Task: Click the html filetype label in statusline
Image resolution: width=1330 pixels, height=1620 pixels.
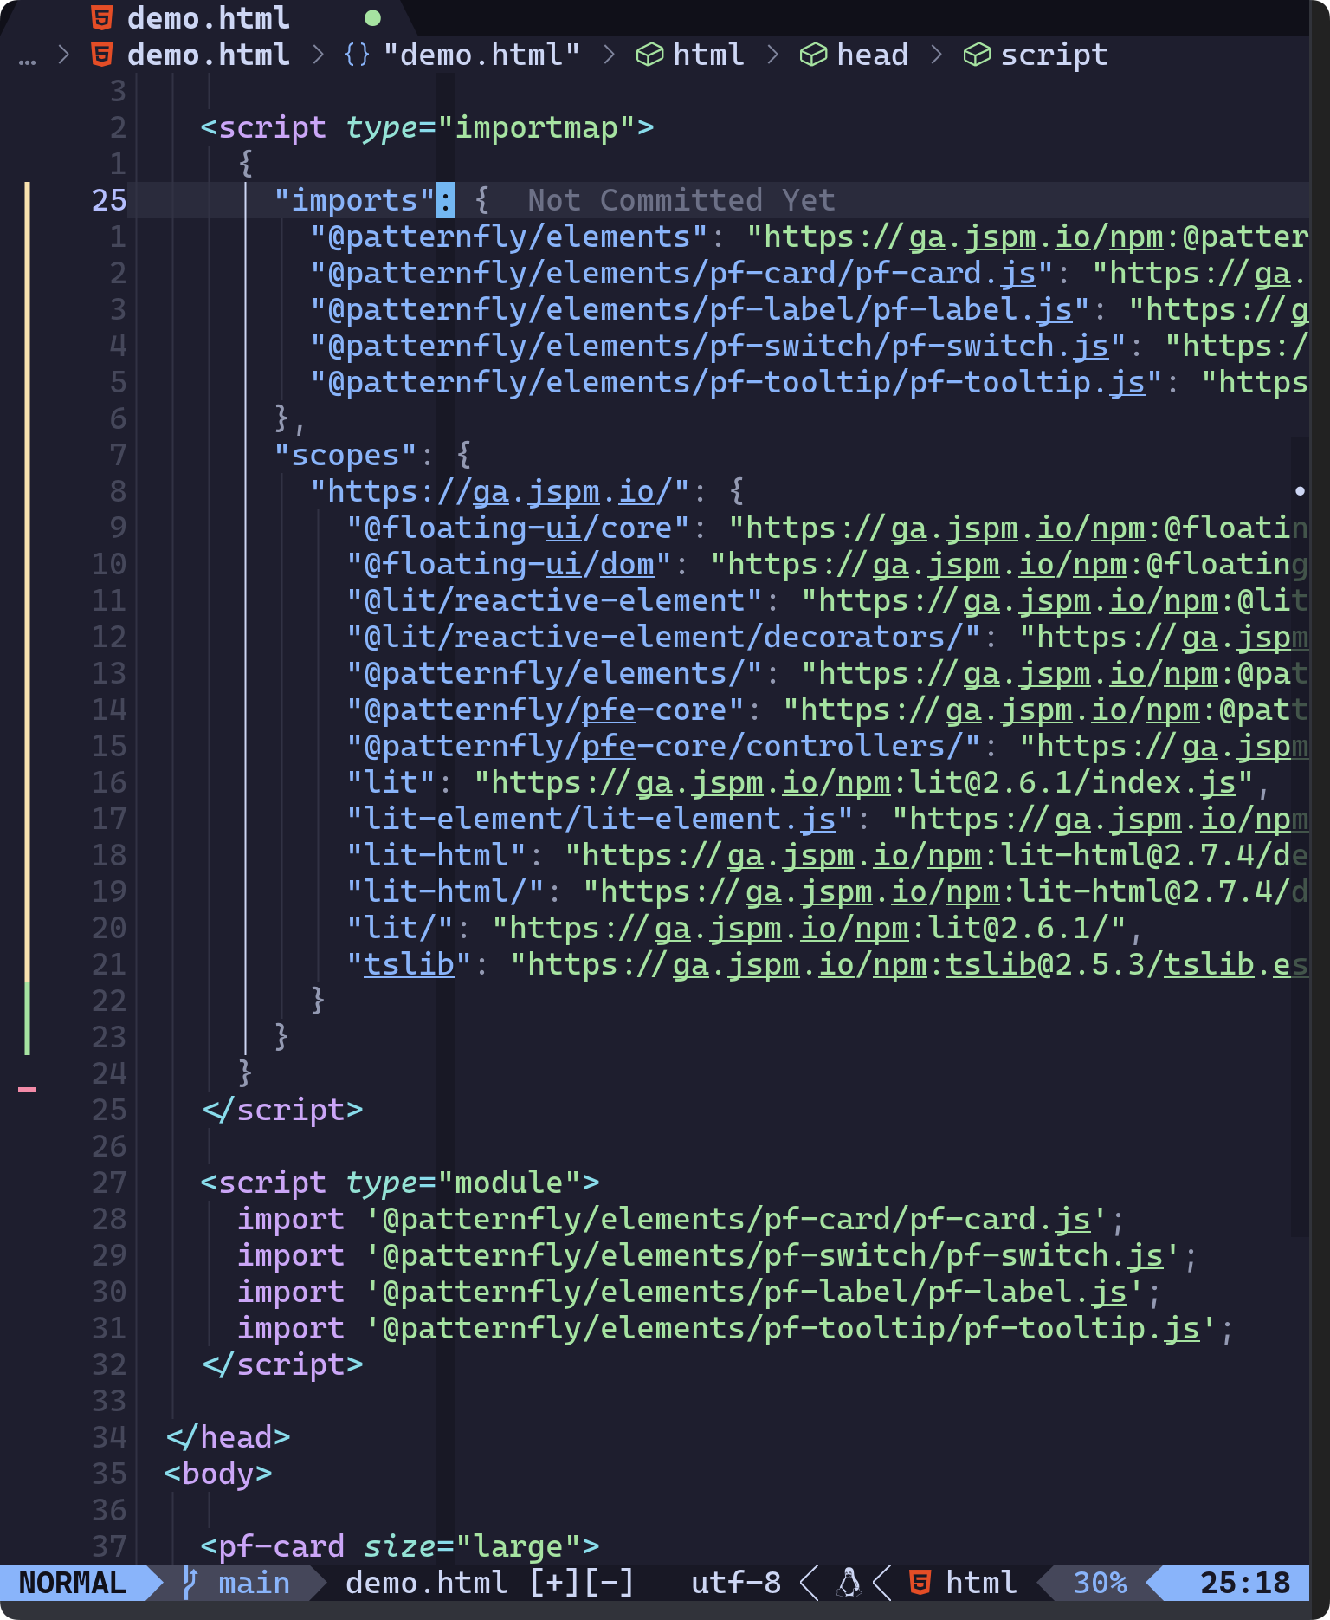Action: point(981,1583)
